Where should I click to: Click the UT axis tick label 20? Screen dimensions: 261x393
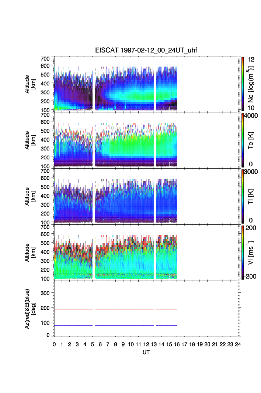click(x=207, y=344)
